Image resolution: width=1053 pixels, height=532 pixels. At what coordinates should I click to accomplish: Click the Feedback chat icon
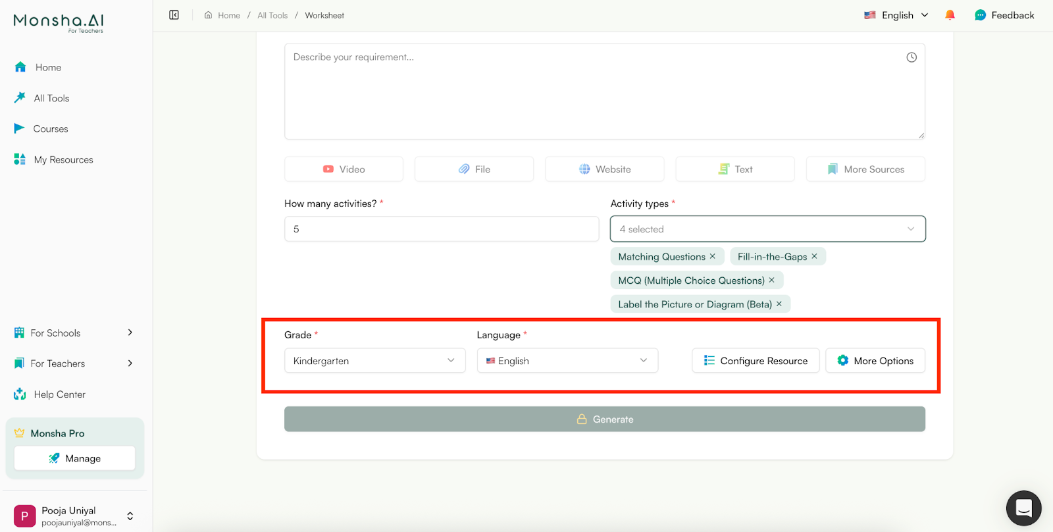981,15
